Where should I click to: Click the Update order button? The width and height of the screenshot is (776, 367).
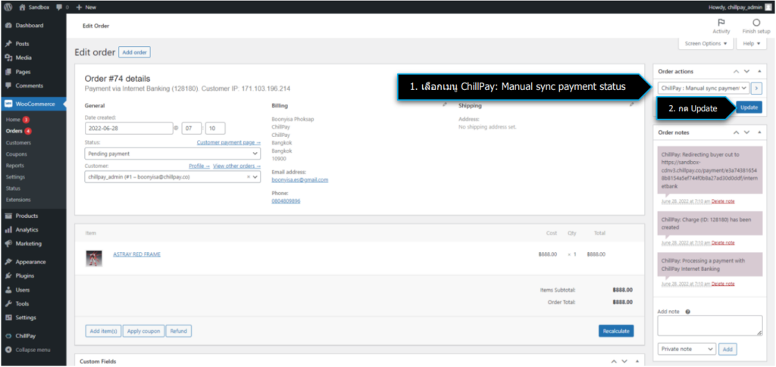pos(749,107)
